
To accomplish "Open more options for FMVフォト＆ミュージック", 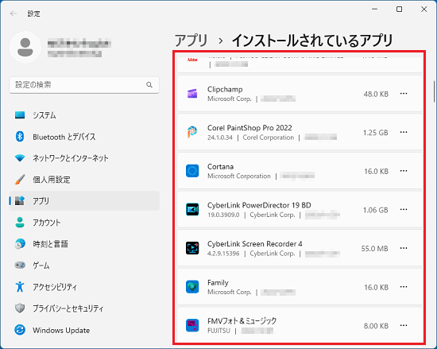I will pos(404,325).
